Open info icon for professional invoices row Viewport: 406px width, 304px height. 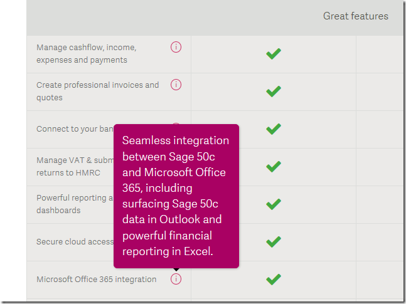[176, 85]
